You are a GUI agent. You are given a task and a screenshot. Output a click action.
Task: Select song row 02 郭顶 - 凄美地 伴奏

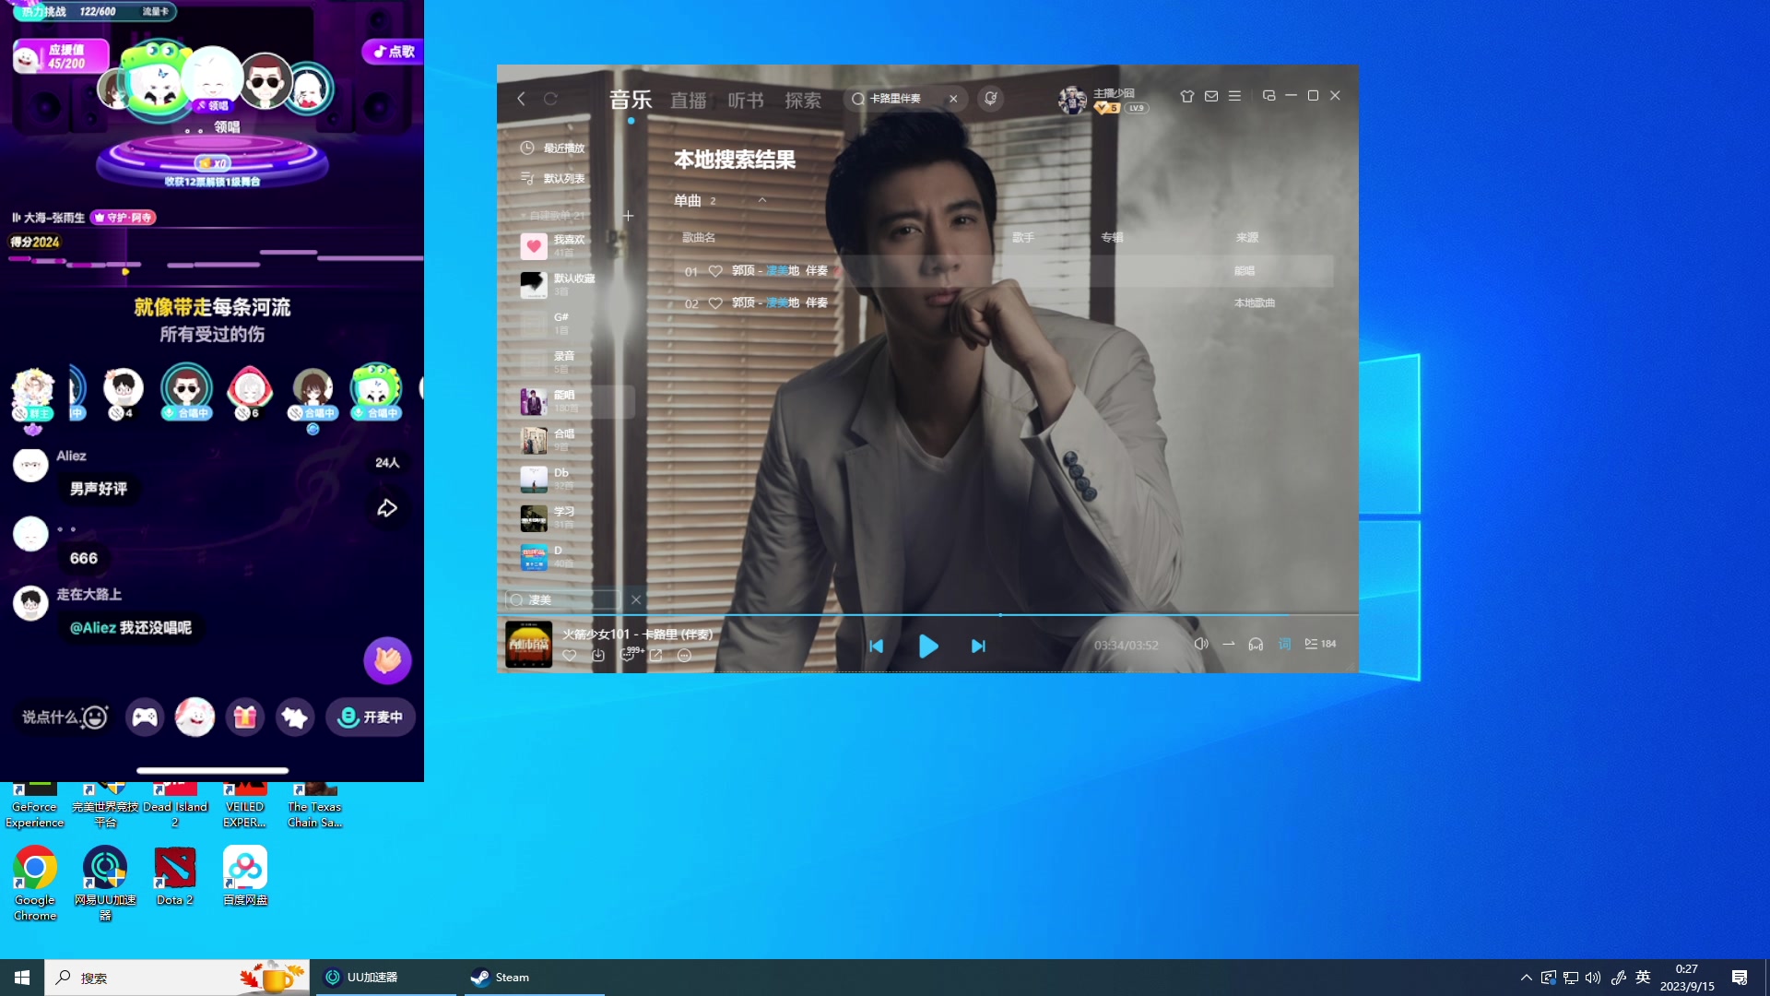point(1002,302)
